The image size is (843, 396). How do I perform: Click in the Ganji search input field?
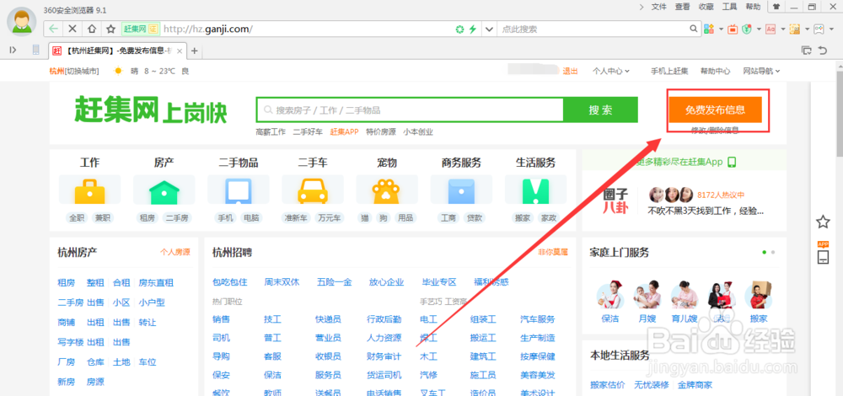click(411, 110)
